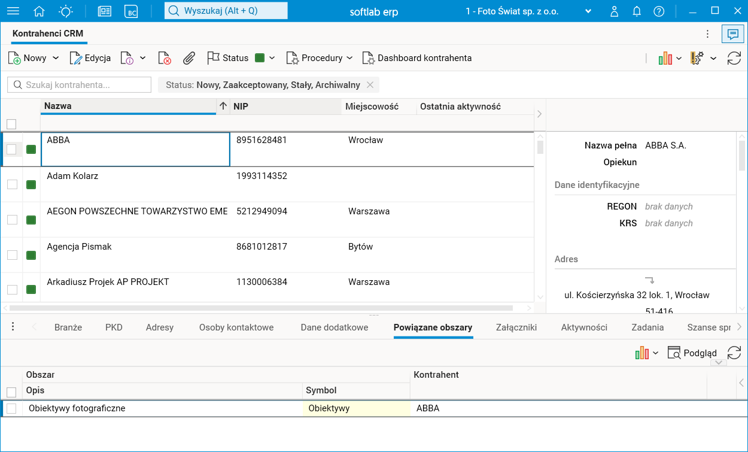Open the home screen icon
The width and height of the screenshot is (748, 452).
pyautogui.click(x=39, y=11)
